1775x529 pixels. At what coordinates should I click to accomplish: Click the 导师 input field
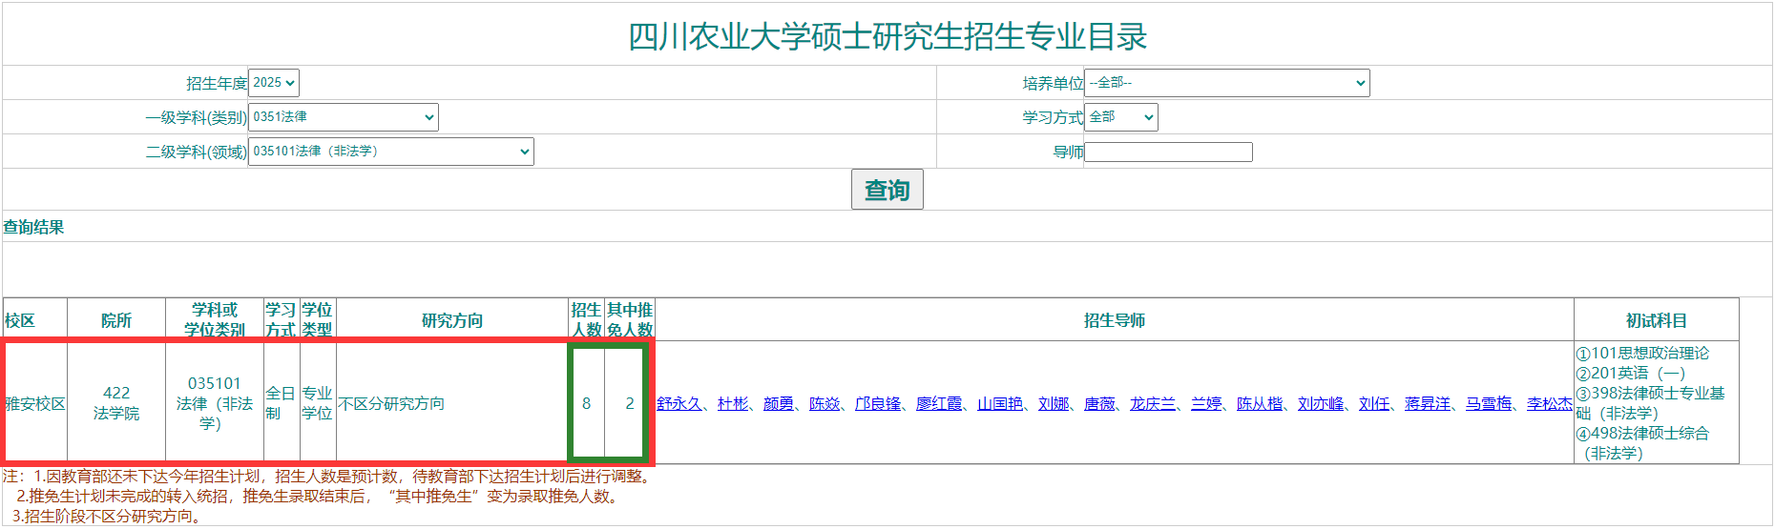(x=1168, y=152)
